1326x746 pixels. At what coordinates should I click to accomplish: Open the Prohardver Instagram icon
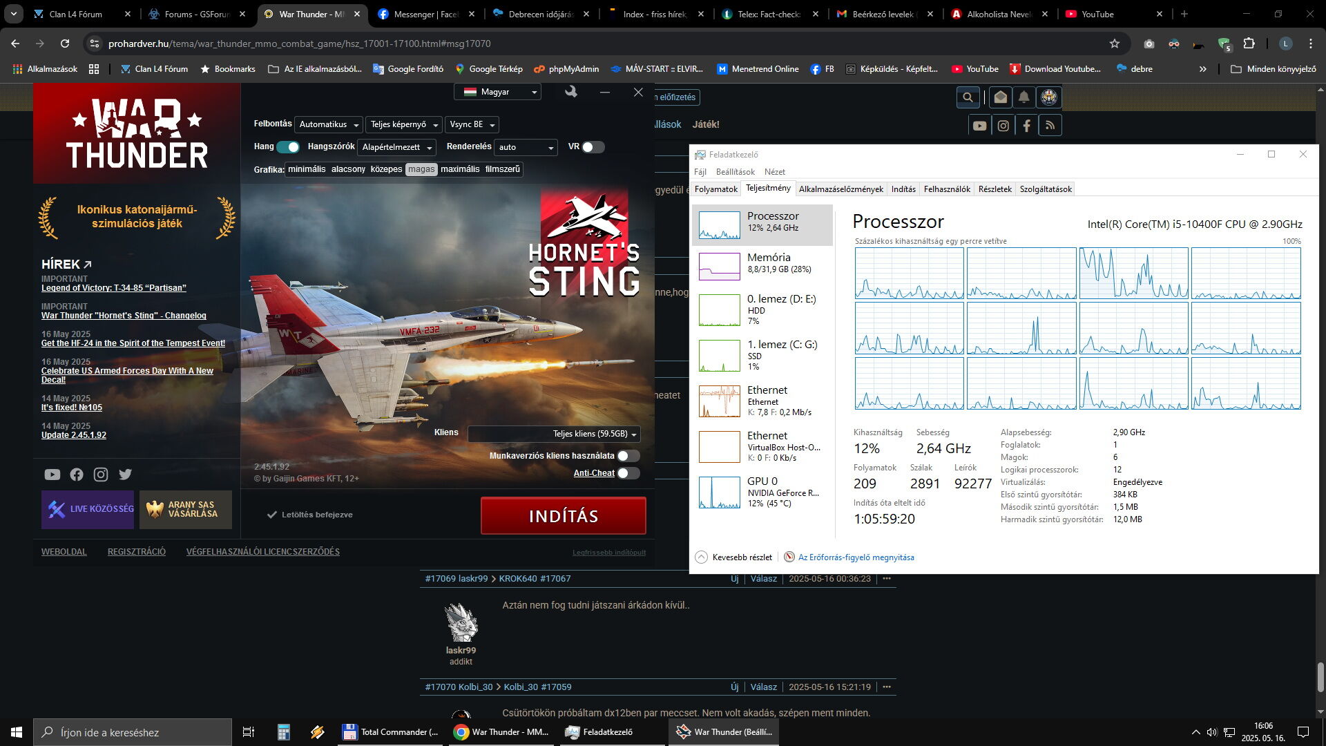point(1003,126)
